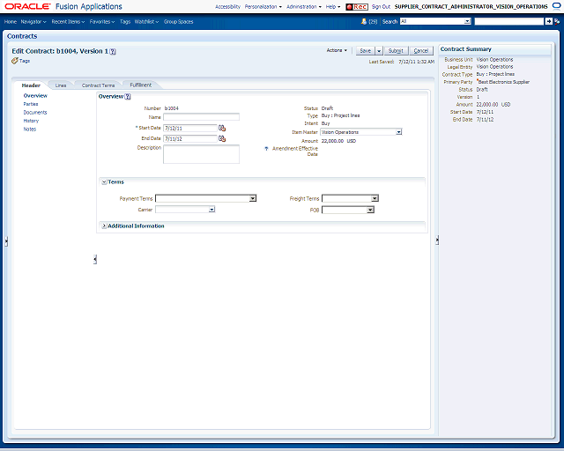Click the notifications bell icon showing 29
Viewport: 564px width, 451px height.
pyautogui.click(x=364, y=21)
